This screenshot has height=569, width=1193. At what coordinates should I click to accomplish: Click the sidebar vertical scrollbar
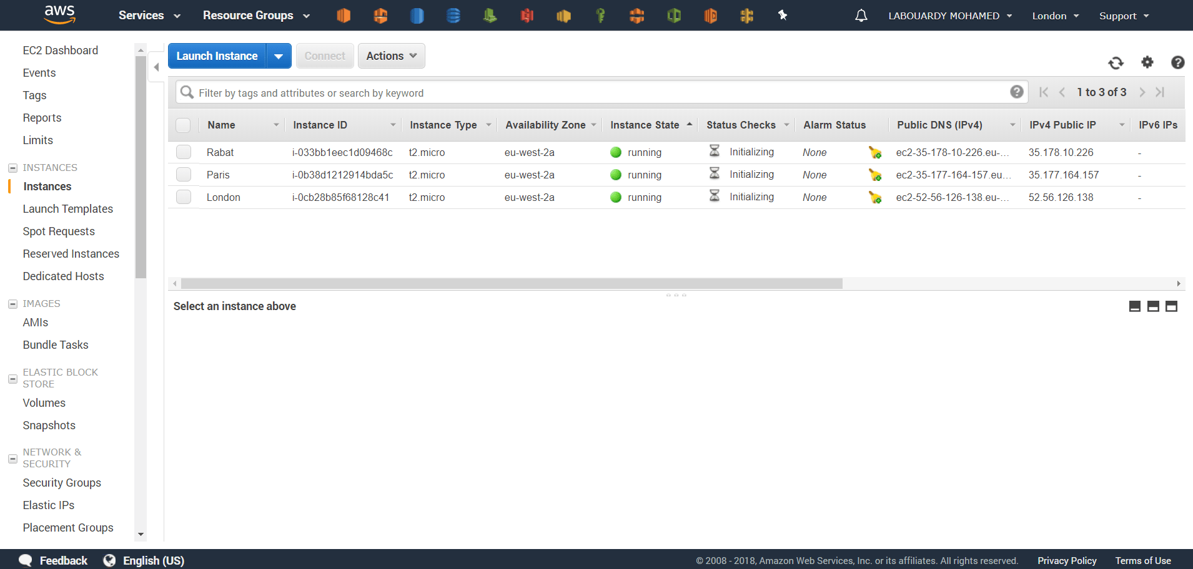(141, 167)
